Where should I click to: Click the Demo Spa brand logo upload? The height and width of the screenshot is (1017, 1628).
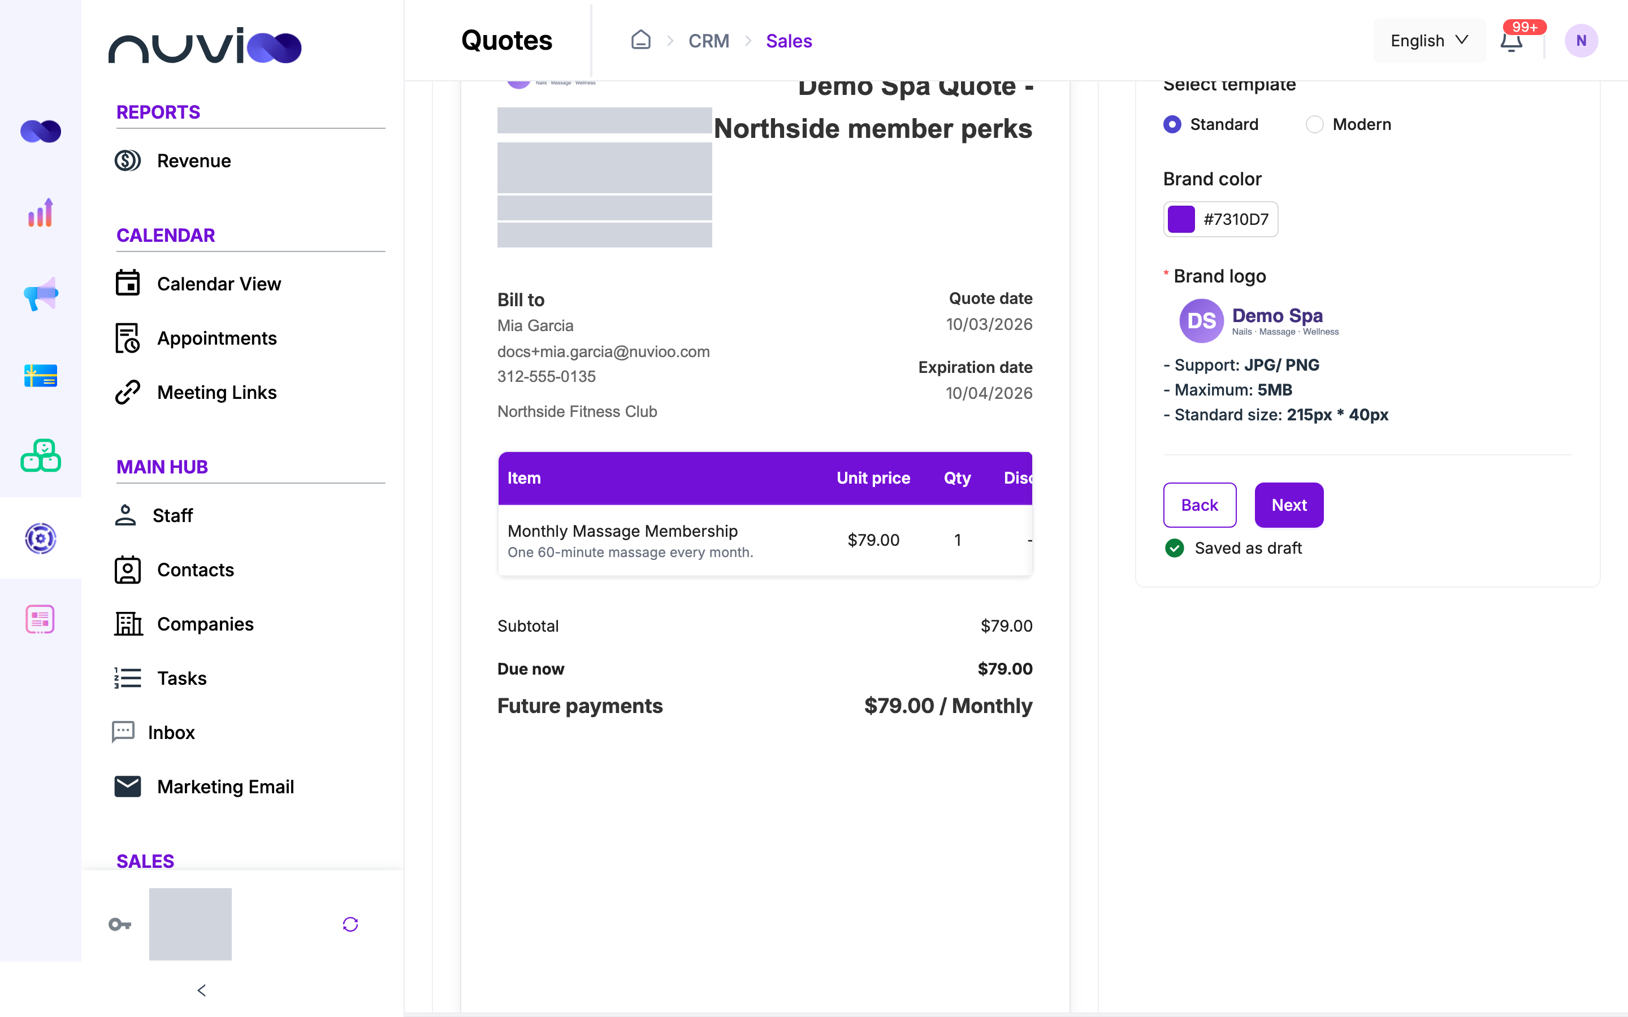tap(1259, 321)
